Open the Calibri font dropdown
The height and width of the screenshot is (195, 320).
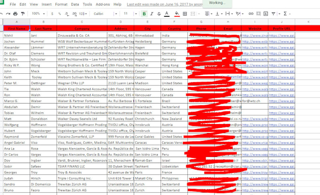point(105,14)
